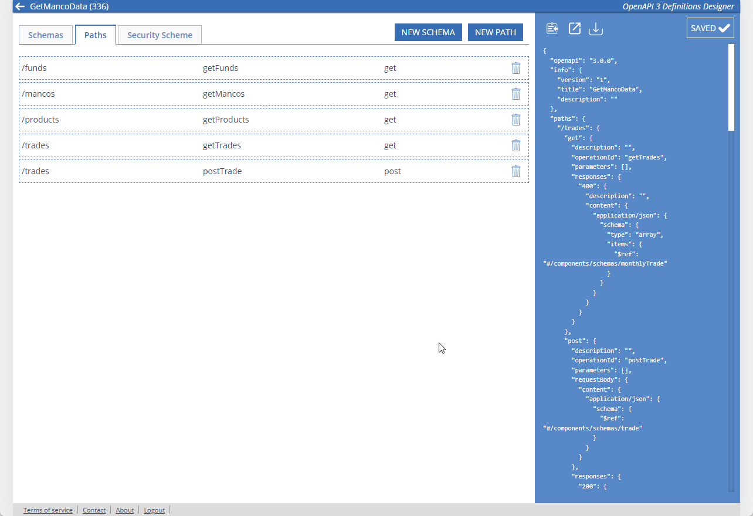Delete the /products getProducts path
The width and height of the screenshot is (753, 516).
pyautogui.click(x=516, y=120)
